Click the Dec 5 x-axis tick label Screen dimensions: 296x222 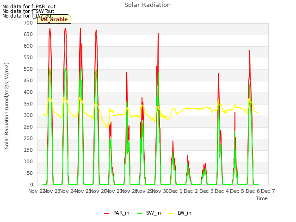[x=237, y=191]
